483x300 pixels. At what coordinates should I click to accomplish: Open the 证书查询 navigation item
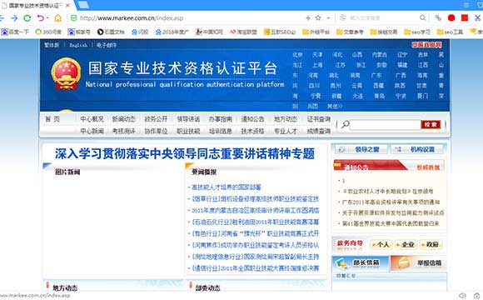click(318, 119)
